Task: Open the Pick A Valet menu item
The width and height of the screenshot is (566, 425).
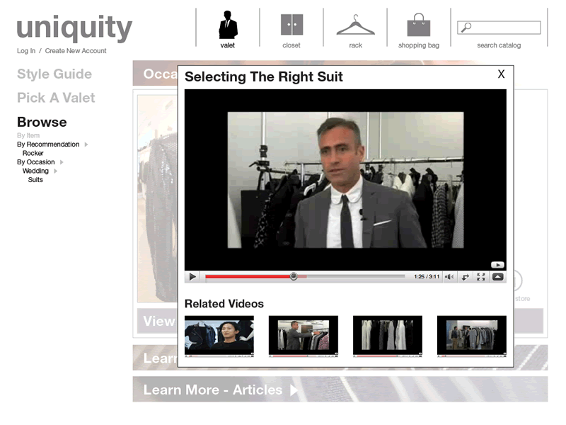Action: tap(56, 98)
